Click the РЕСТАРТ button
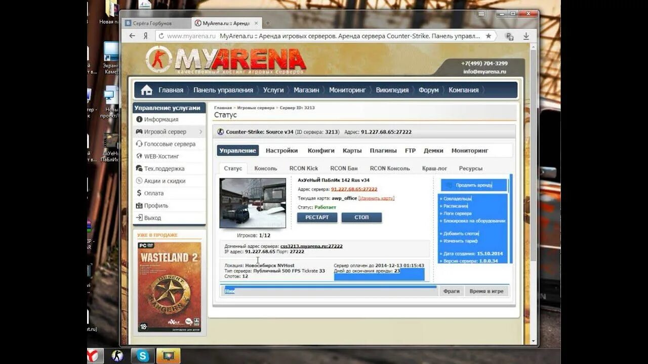The image size is (648, 364). (x=317, y=217)
